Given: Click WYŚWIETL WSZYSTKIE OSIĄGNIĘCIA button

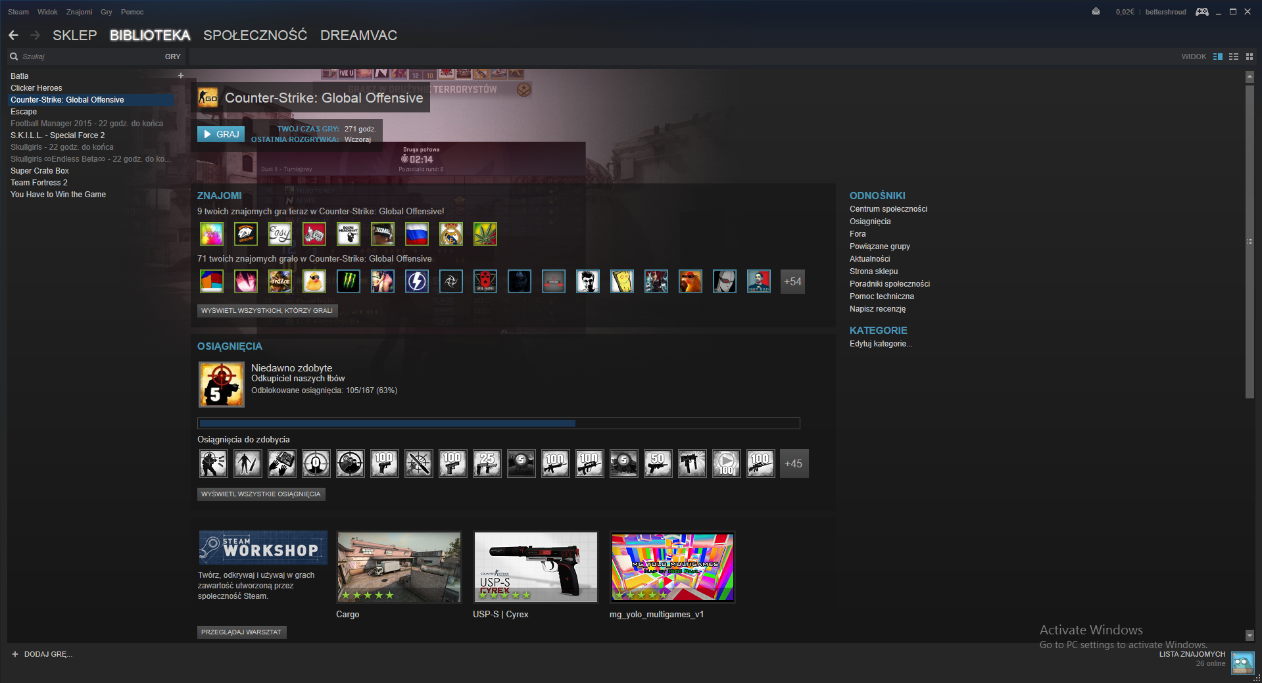Looking at the screenshot, I should tap(261, 494).
